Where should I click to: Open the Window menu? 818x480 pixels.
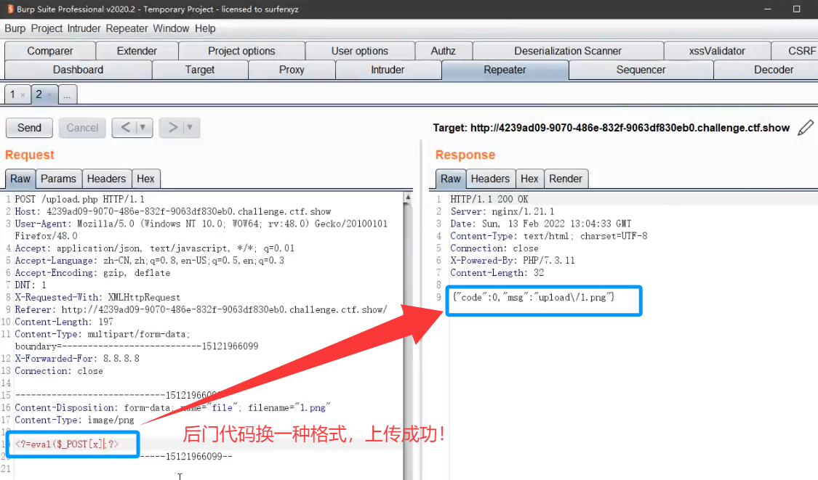click(x=171, y=28)
